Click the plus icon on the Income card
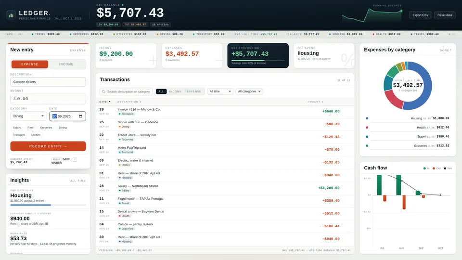This screenshot has width=462, height=260. pos(153,61)
